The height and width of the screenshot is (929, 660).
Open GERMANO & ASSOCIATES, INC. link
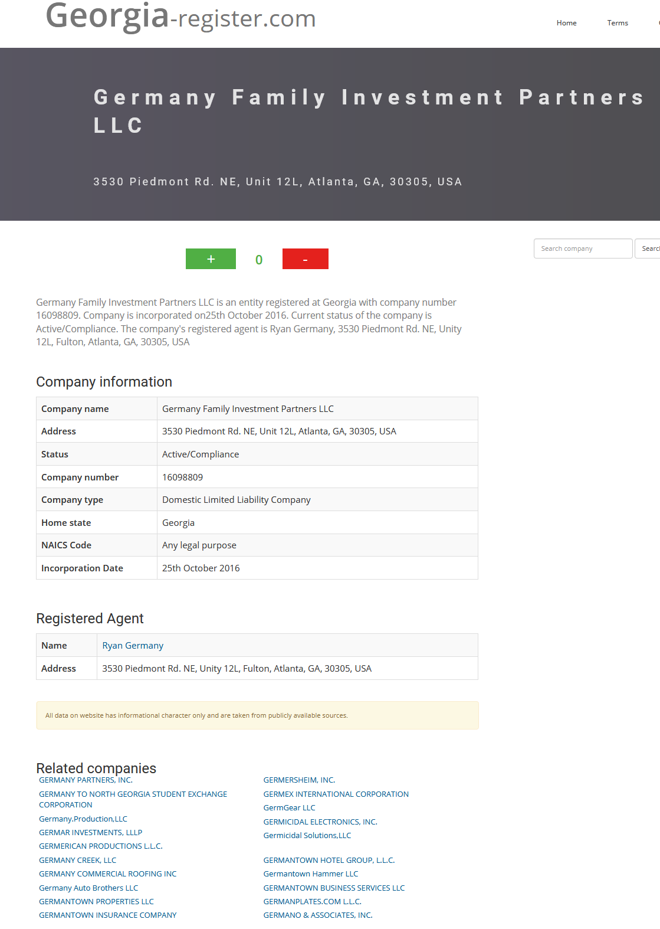tap(318, 915)
